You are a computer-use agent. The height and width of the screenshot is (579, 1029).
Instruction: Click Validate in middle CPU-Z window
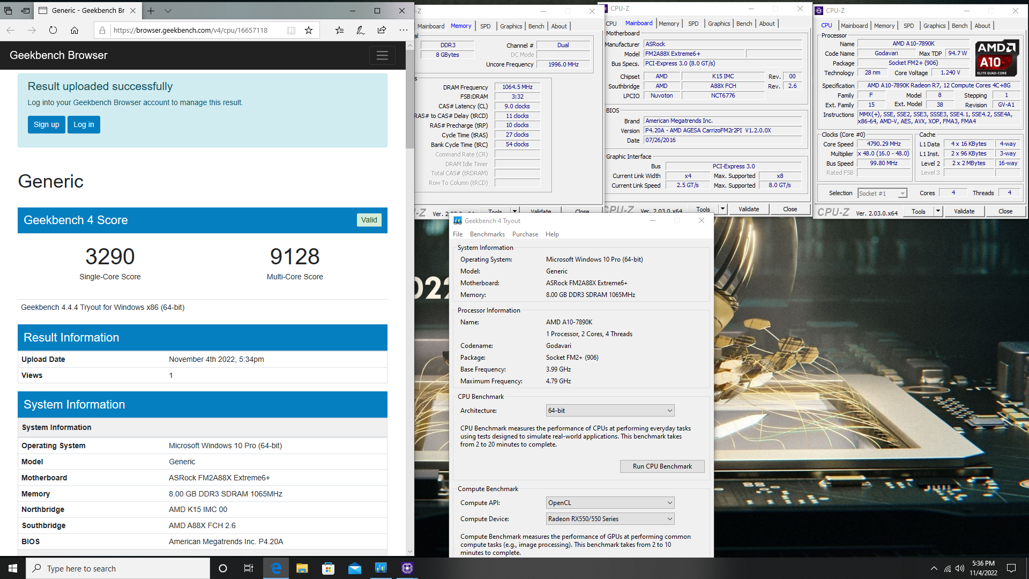(x=748, y=210)
